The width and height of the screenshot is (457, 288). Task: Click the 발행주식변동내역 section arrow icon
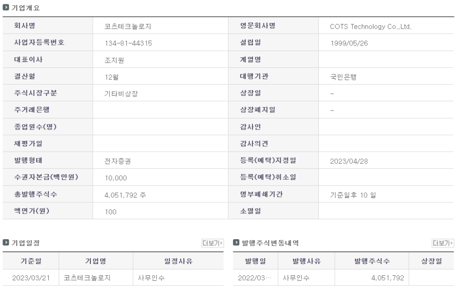pyautogui.click(x=236, y=243)
